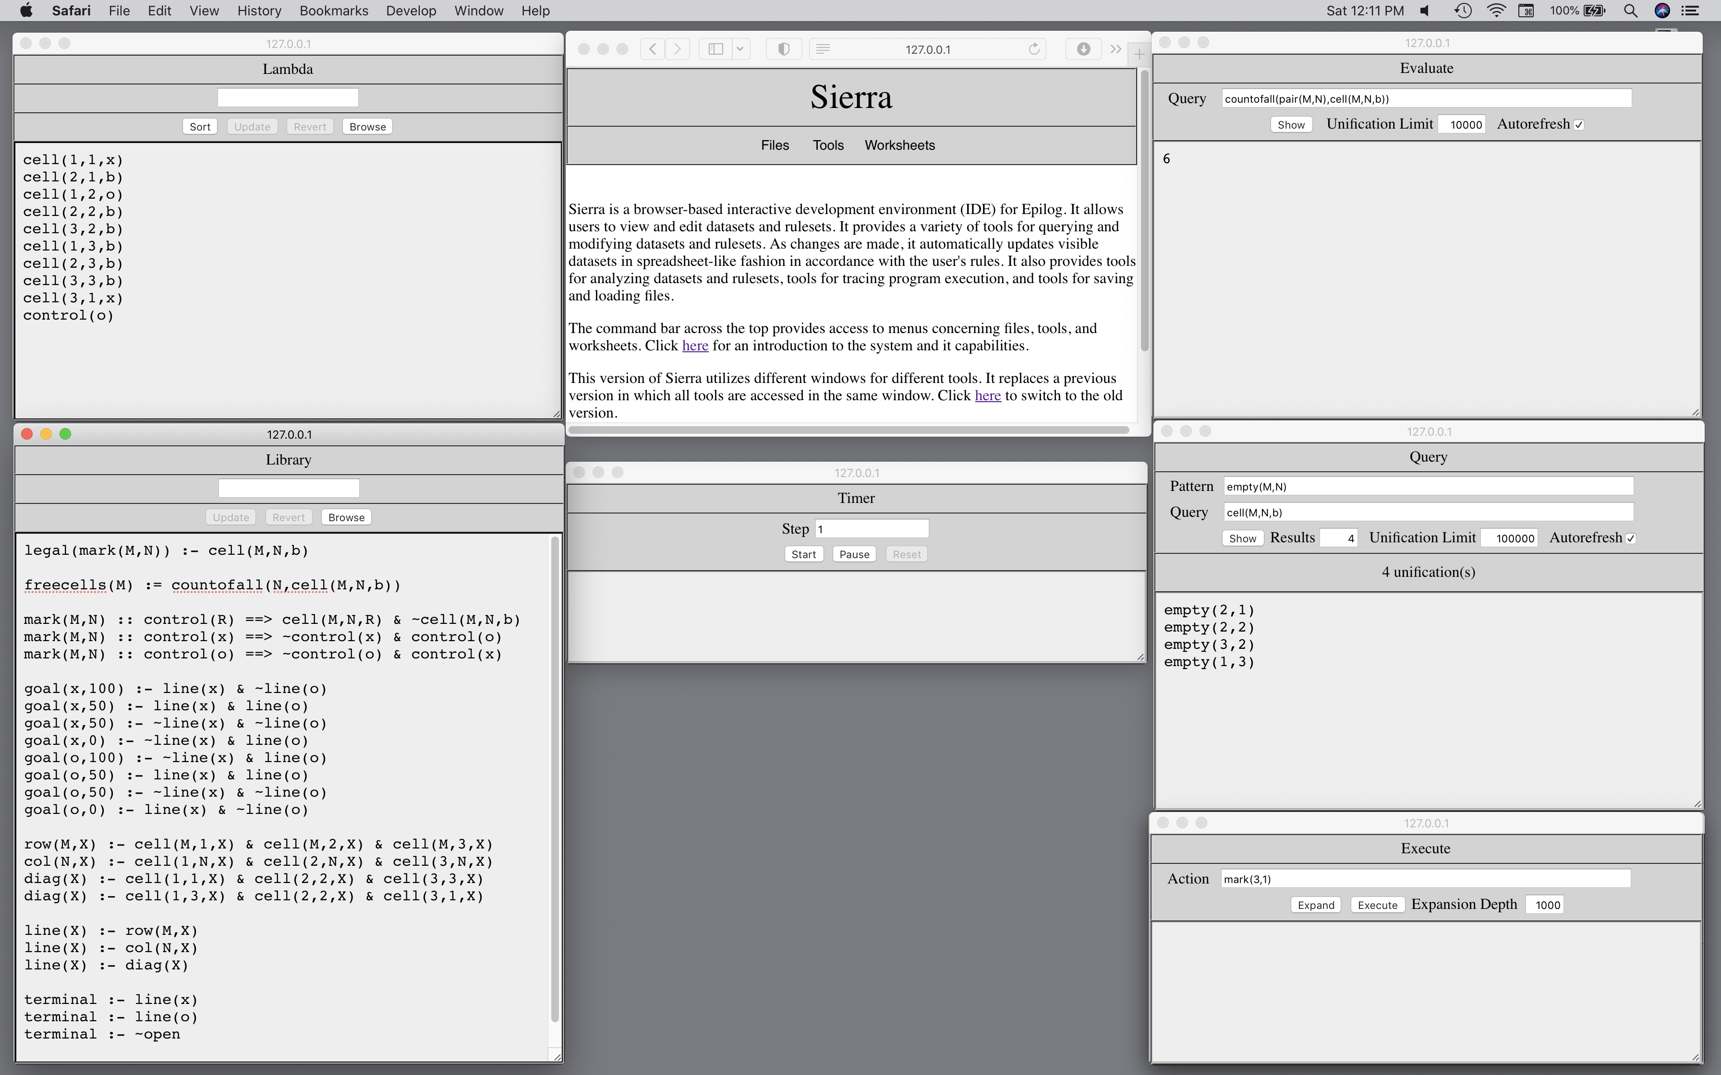The width and height of the screenshot is (1721, 1075).
Task: Open a new tab with plus icon
Action: point(1139,54)
